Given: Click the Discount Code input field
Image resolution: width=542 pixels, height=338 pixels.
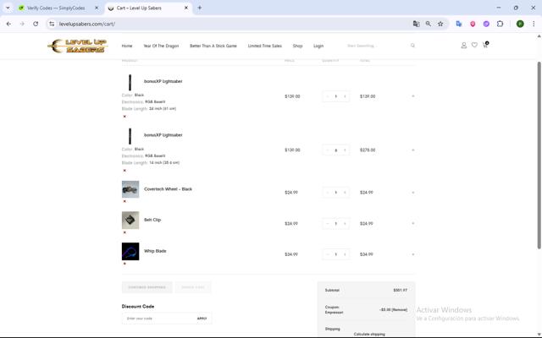Looking at the screenshot, I should pyautogui.click(x=159, y=319).
